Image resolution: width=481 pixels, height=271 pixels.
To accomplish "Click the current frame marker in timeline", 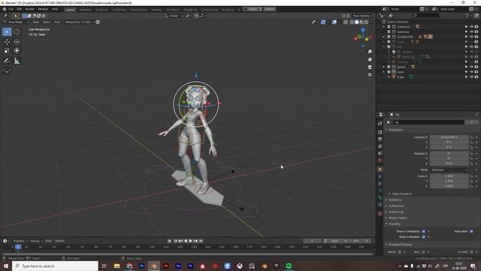I will tap(18, 247).
